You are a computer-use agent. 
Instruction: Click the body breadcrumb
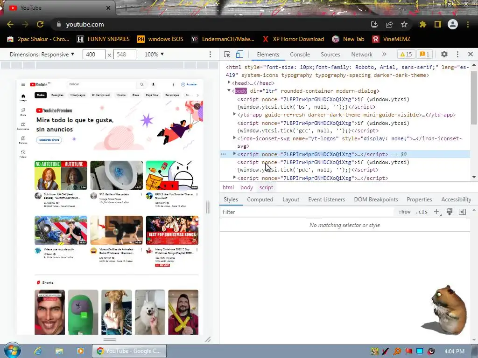(246, 187)
